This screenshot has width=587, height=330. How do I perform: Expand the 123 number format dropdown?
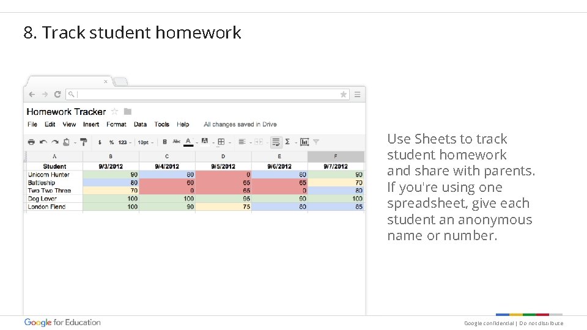[124, 142]
